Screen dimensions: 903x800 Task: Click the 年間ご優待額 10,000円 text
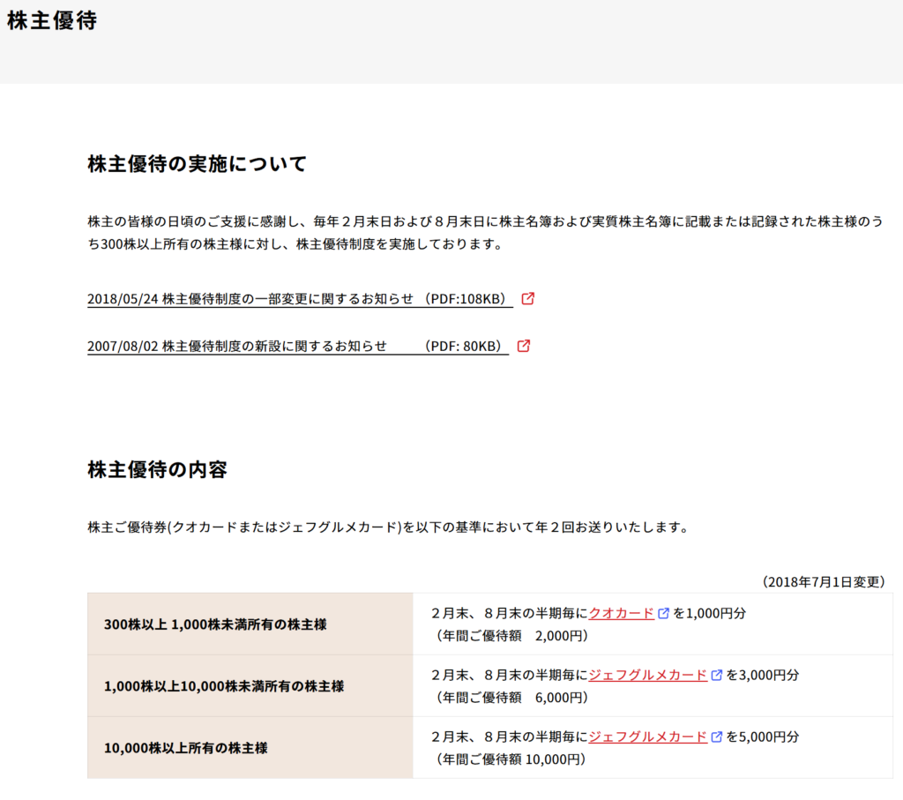[510, 759]
